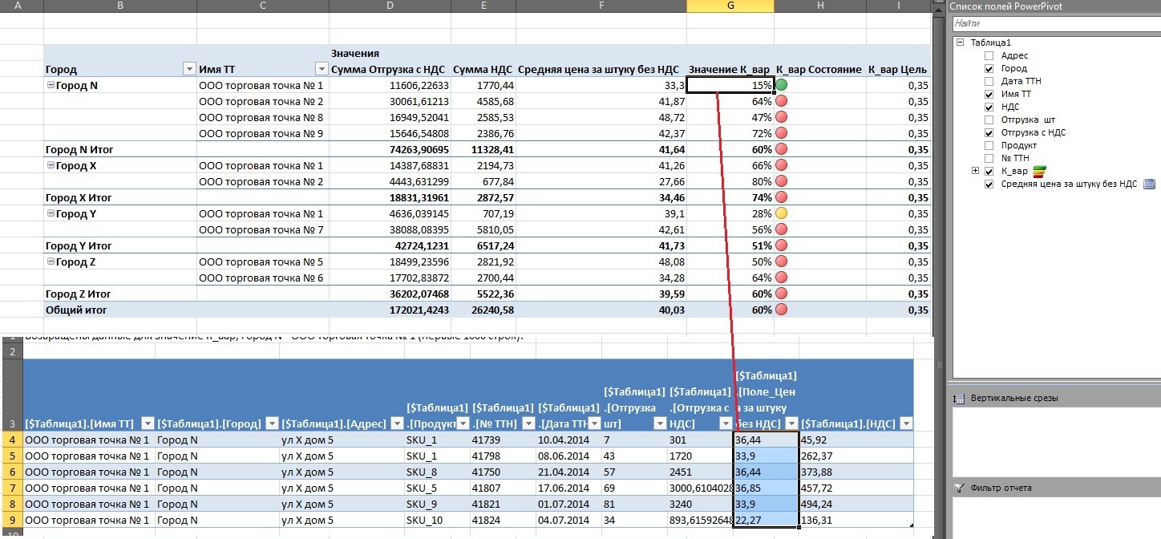Click the red KPI indicator for ООО торговая точка № 2
Image resolution: width=1161 pixels, height=539 pixels.
pyautogui.click(x=779, y=100)
